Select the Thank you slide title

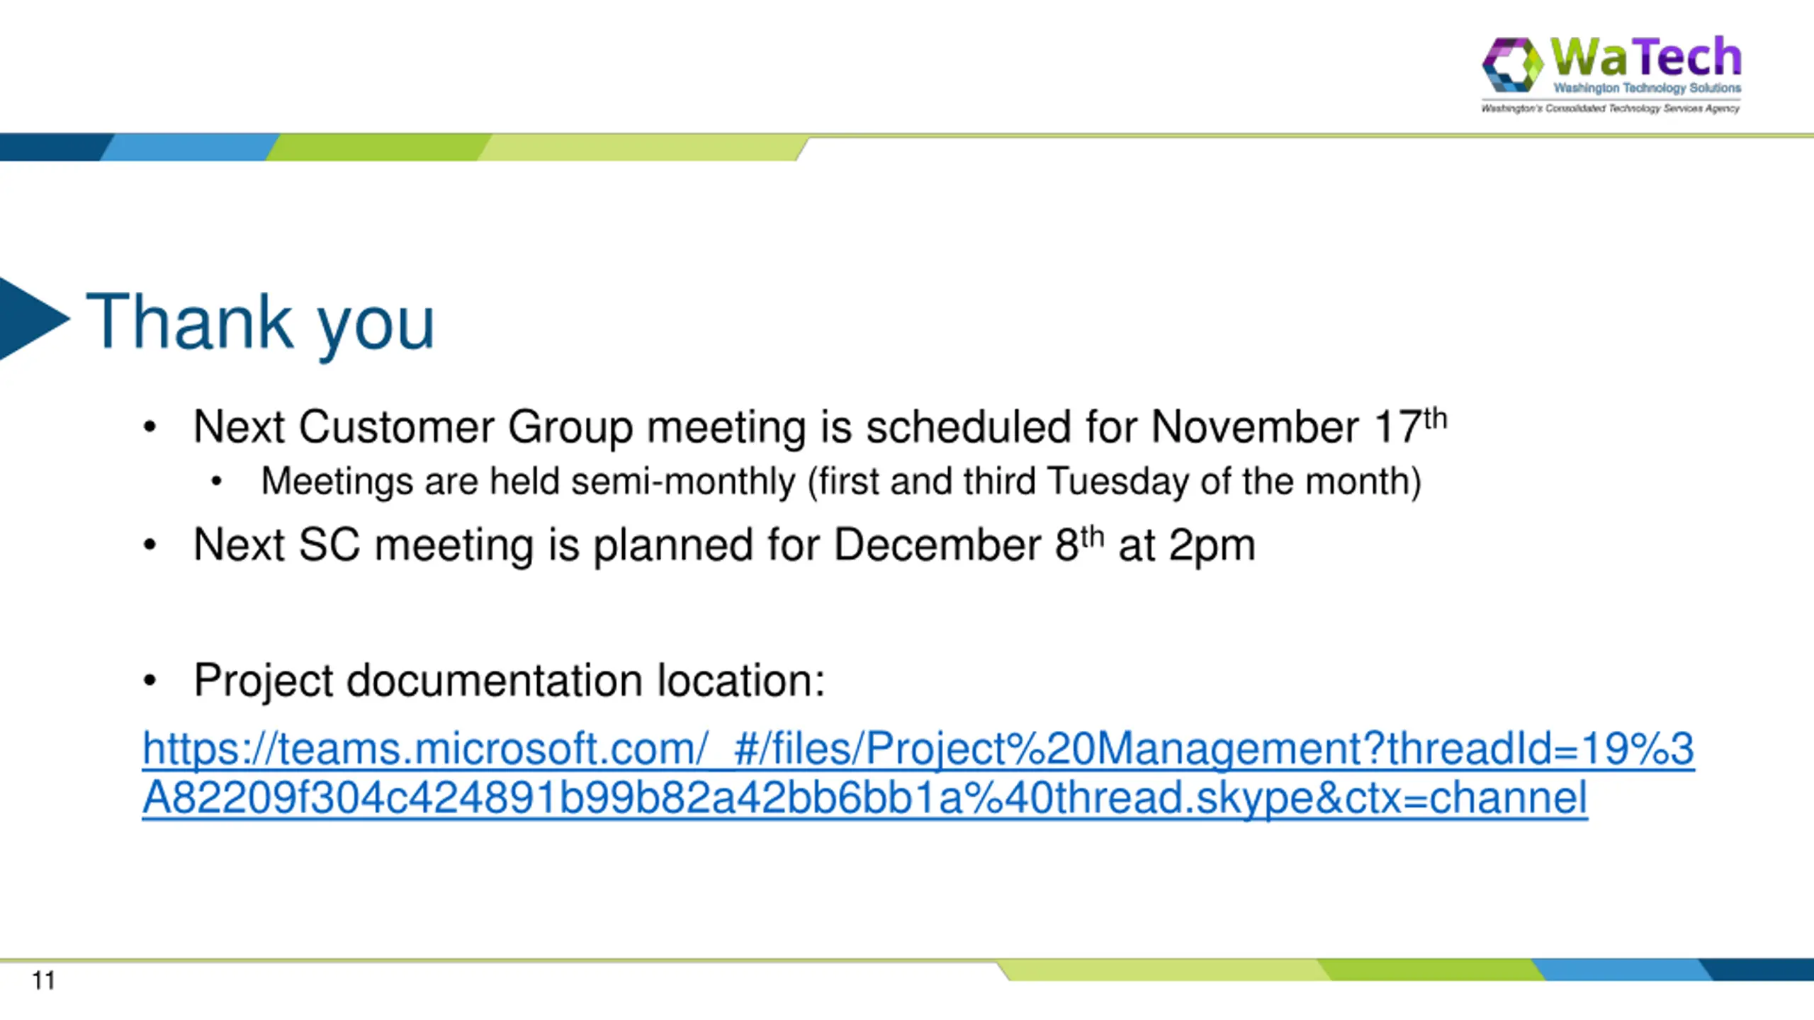point(260,322)
